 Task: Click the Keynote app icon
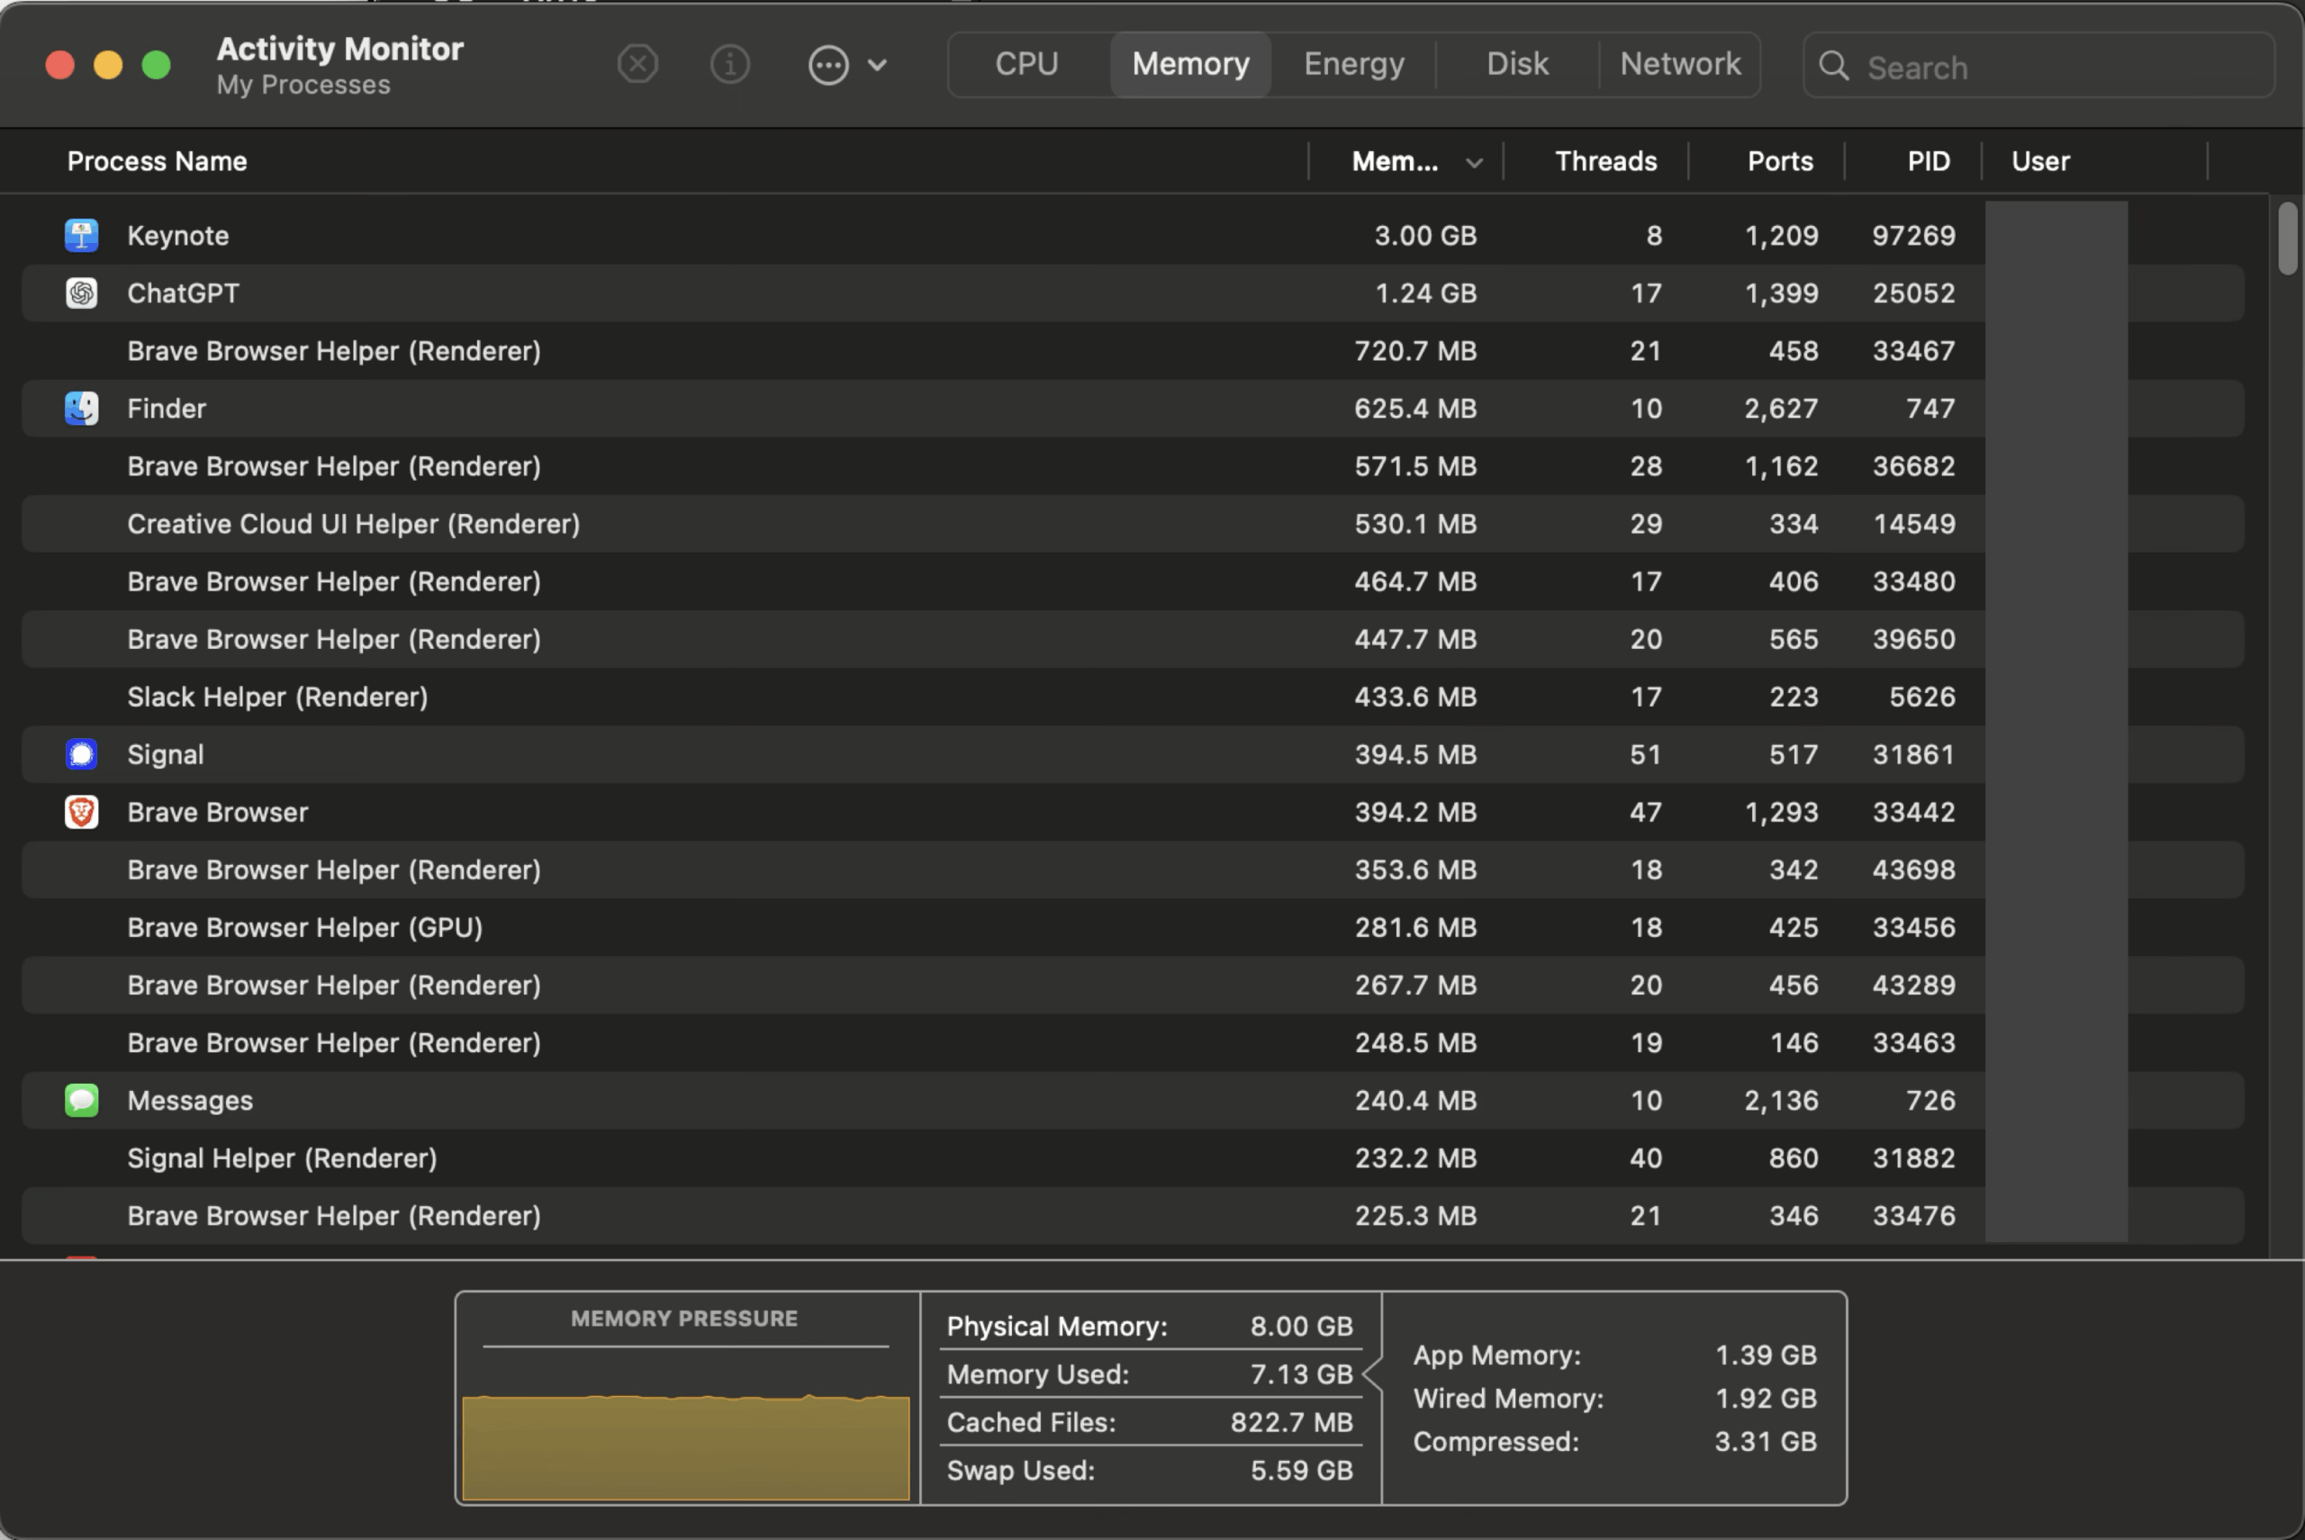(82, 236)
